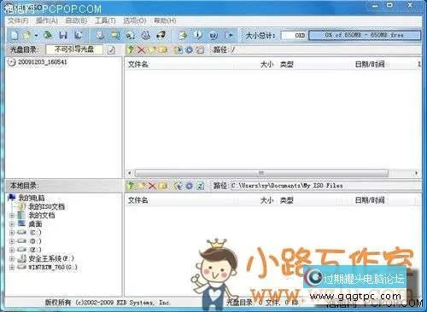Click the Open file folder icon

(27, 36)
